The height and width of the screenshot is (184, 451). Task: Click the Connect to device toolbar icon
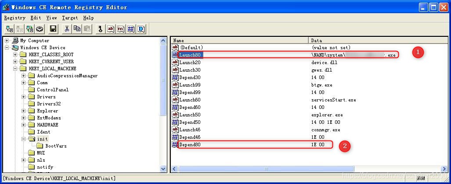[x=10, y=29]
